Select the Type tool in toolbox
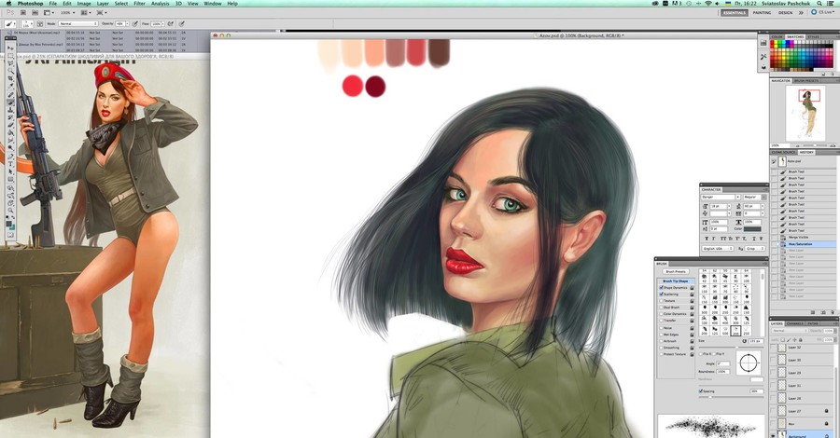Image resolution: width=840 pixels, height=438 pixels. coord(10,166)
